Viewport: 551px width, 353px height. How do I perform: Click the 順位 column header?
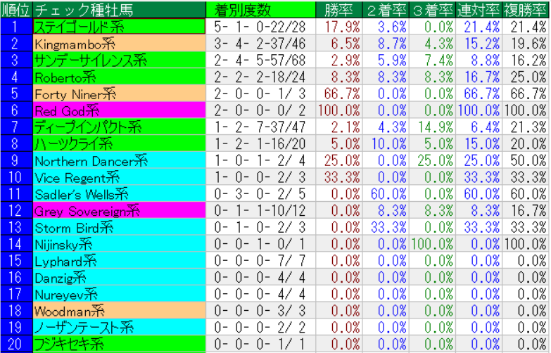coord(16,9)
